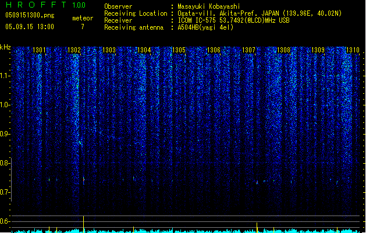Click the 1.0 kHz axis tick label
Image resolution: width=366 pixels, height=233 pixels.
click(5, 105)
